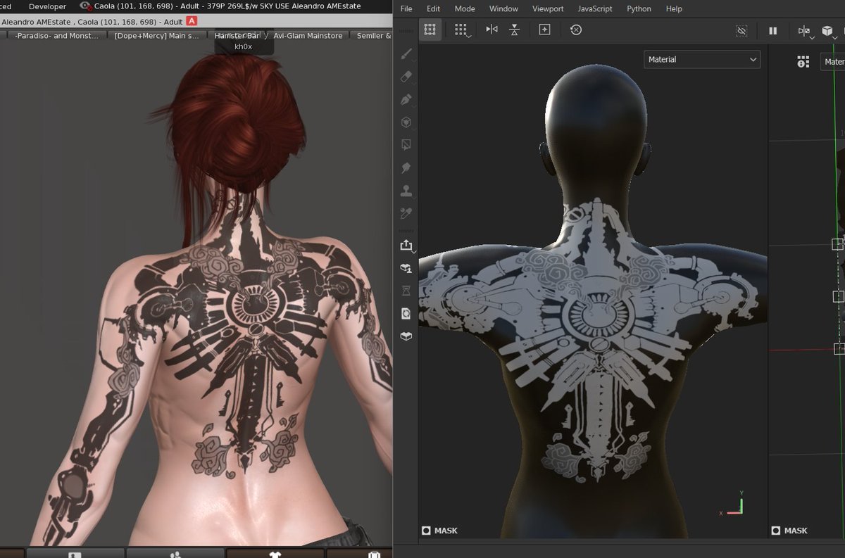Select the Projection pen tool
Image resolution: width=845 pixels, height=558 pixels.
[x=406, y=100]
